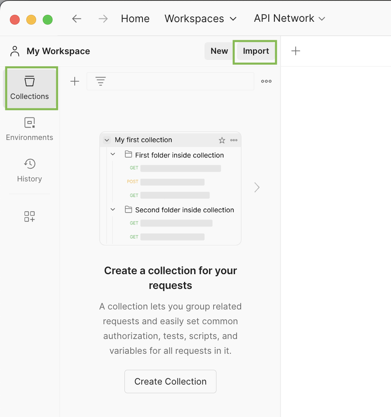This screenshot has height=417, width=391.
Task: Collapse Second folder inside collection
Action: (113, 209)
